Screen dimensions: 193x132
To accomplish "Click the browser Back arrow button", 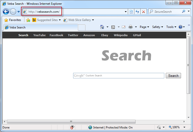I will 6,12.
